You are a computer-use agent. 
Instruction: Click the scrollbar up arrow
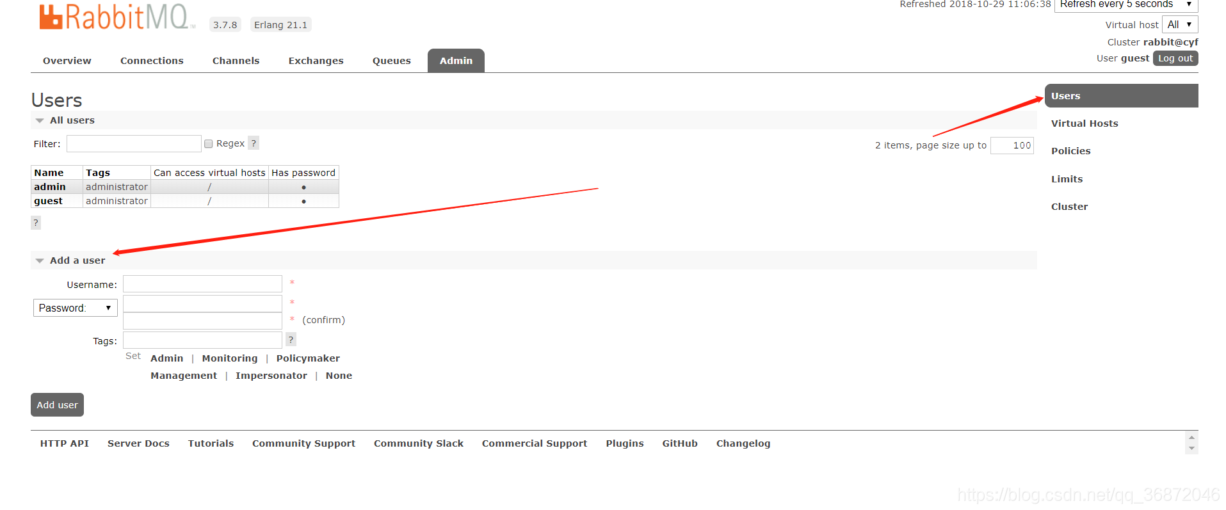pyautogui.click(x=1191, y=438)
